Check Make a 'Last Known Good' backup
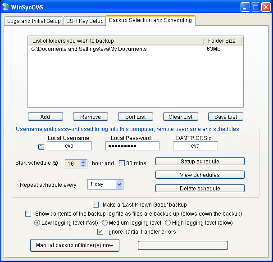 96,204
